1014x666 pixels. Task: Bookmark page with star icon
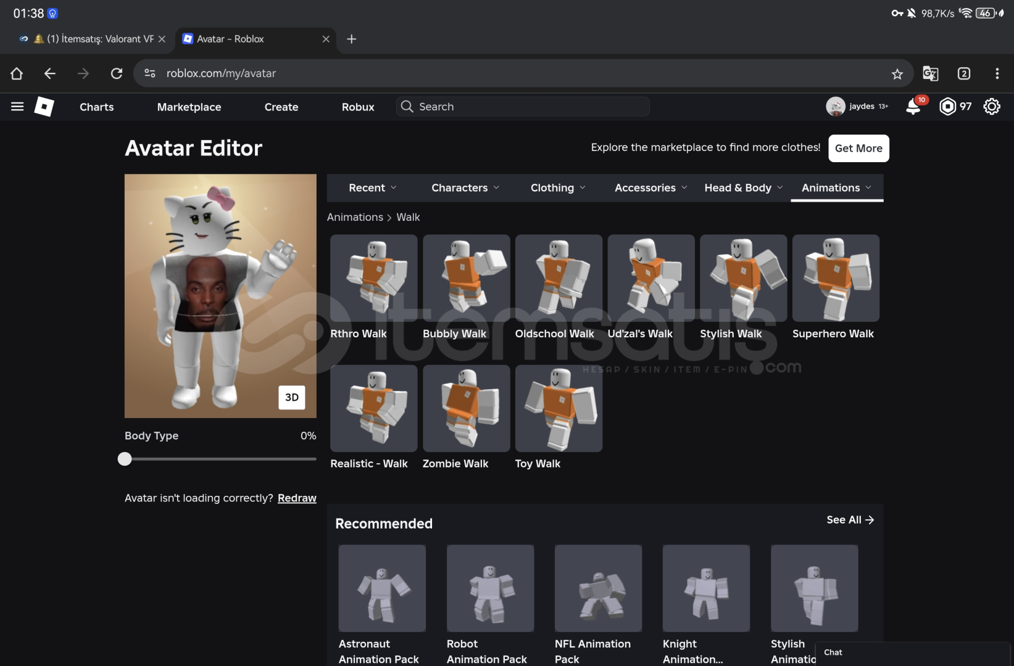897,74
